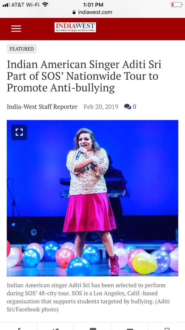Screen dimensions: 185x330
Task: Tap the padlock icon beside the URL
Action: (x=74, y=13)
